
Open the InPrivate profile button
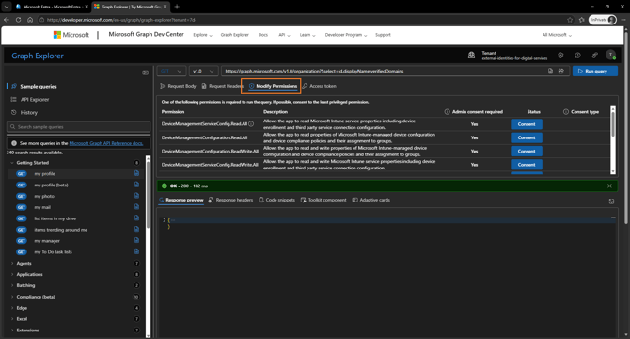(603, 20)
